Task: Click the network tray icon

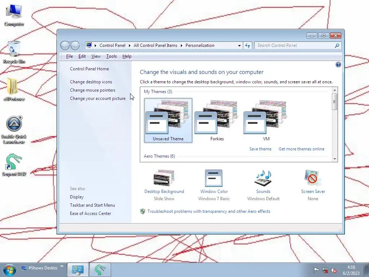Action: [325, 270]
